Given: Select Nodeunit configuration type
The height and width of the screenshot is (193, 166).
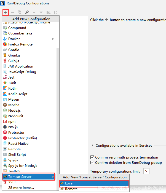Looking at the screenshot, I should (30, 116).
